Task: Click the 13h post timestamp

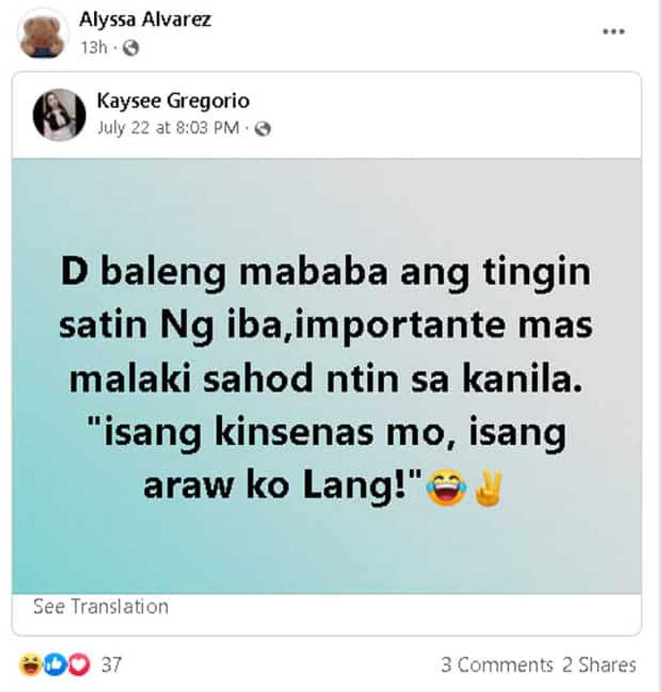Action: coord(94,47)
